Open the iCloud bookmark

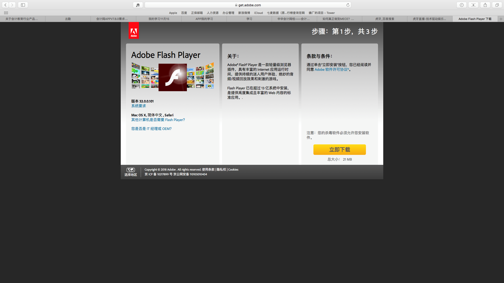click(x=258, y=13)
